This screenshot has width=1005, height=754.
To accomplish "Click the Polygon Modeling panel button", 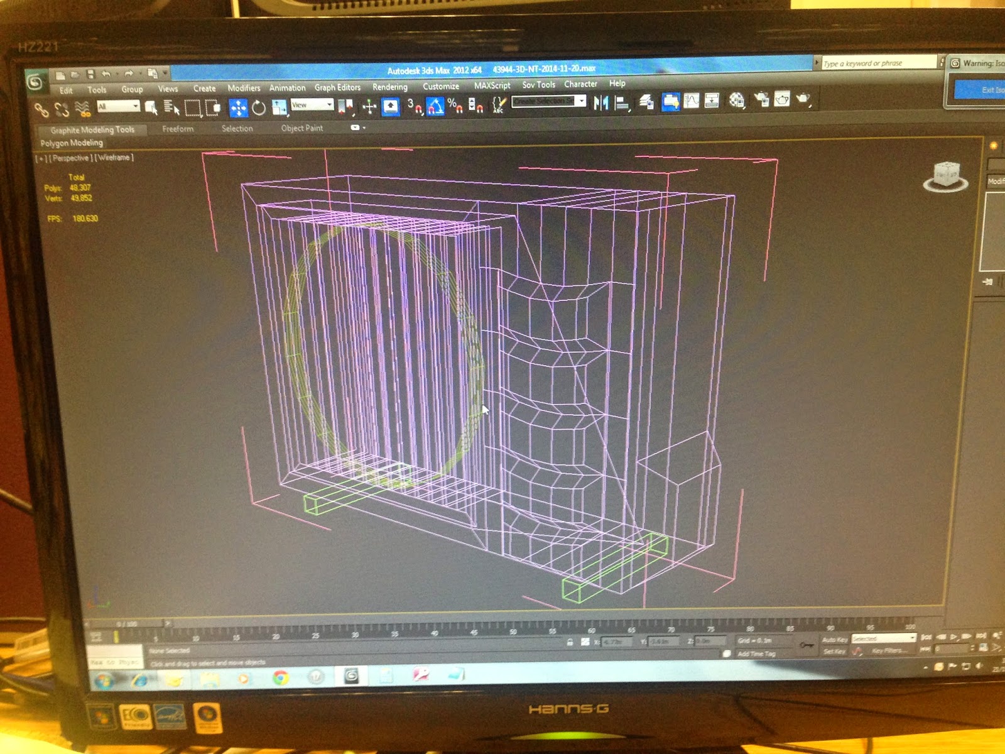I will tap(71, 143).
